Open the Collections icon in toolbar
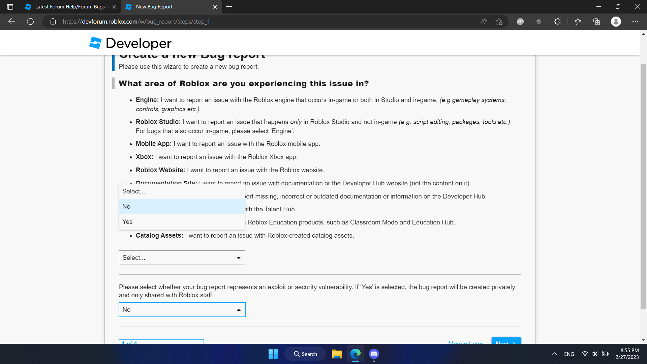 pos(596,22)
